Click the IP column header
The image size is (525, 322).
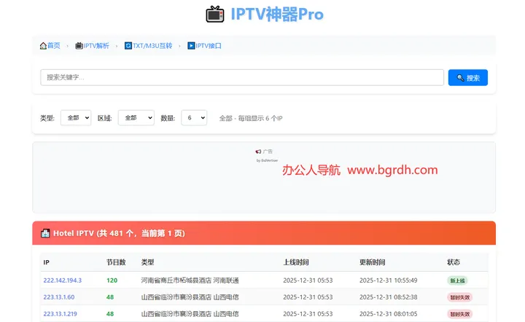pyautogui.click(x=46, y=262)
